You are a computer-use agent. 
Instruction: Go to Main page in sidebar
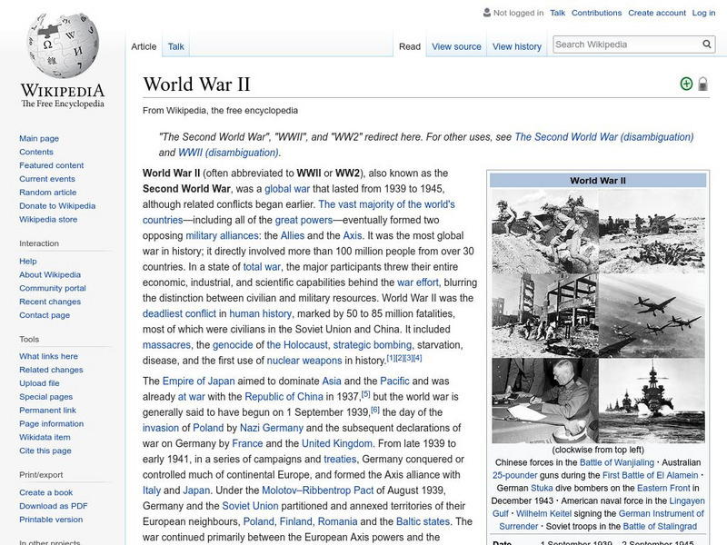39,138
